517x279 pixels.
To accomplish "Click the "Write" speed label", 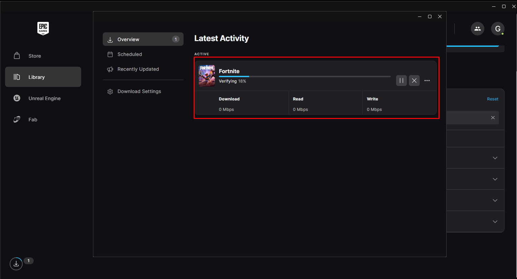I will tap(373, 99).
